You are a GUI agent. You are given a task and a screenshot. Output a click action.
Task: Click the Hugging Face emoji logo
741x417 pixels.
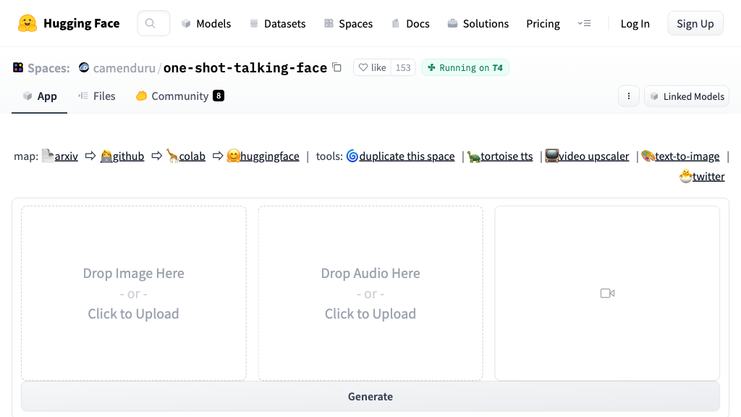tap(27, 22)
